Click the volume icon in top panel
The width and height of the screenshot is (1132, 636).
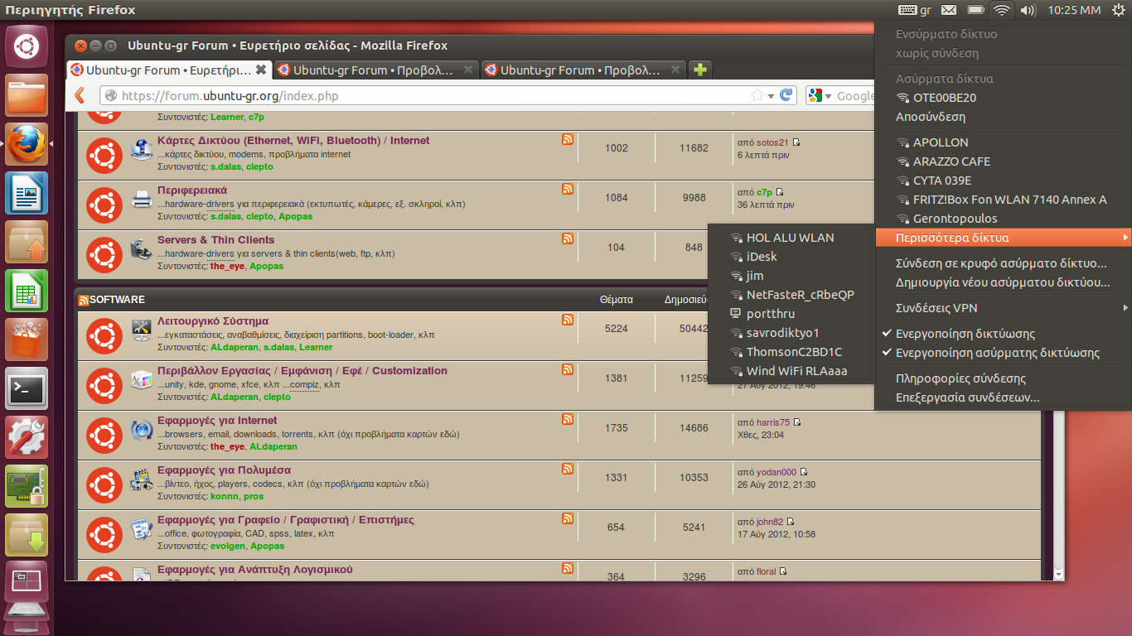point(1028,10)
